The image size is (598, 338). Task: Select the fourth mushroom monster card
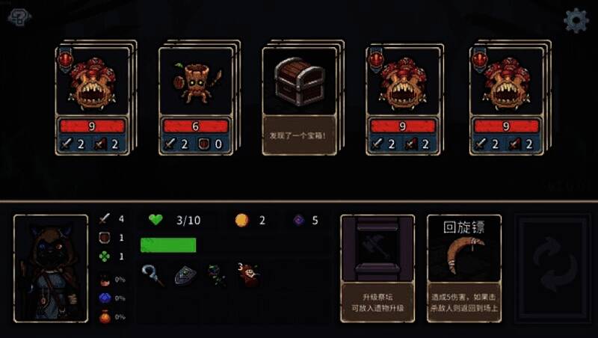point(403,101)
